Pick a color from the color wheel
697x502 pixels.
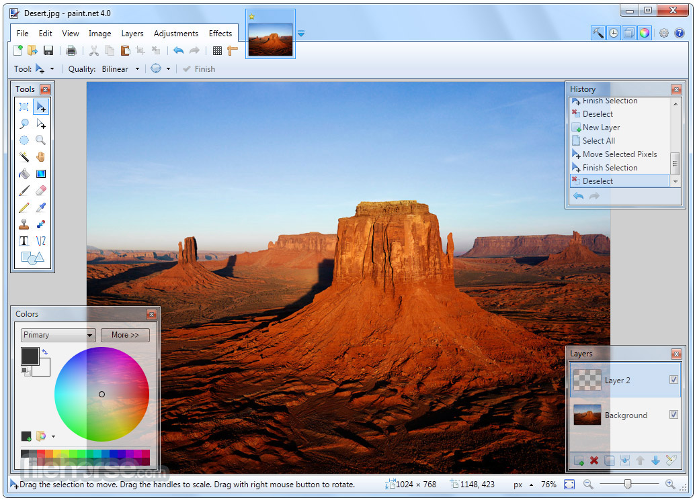(101, 395)
